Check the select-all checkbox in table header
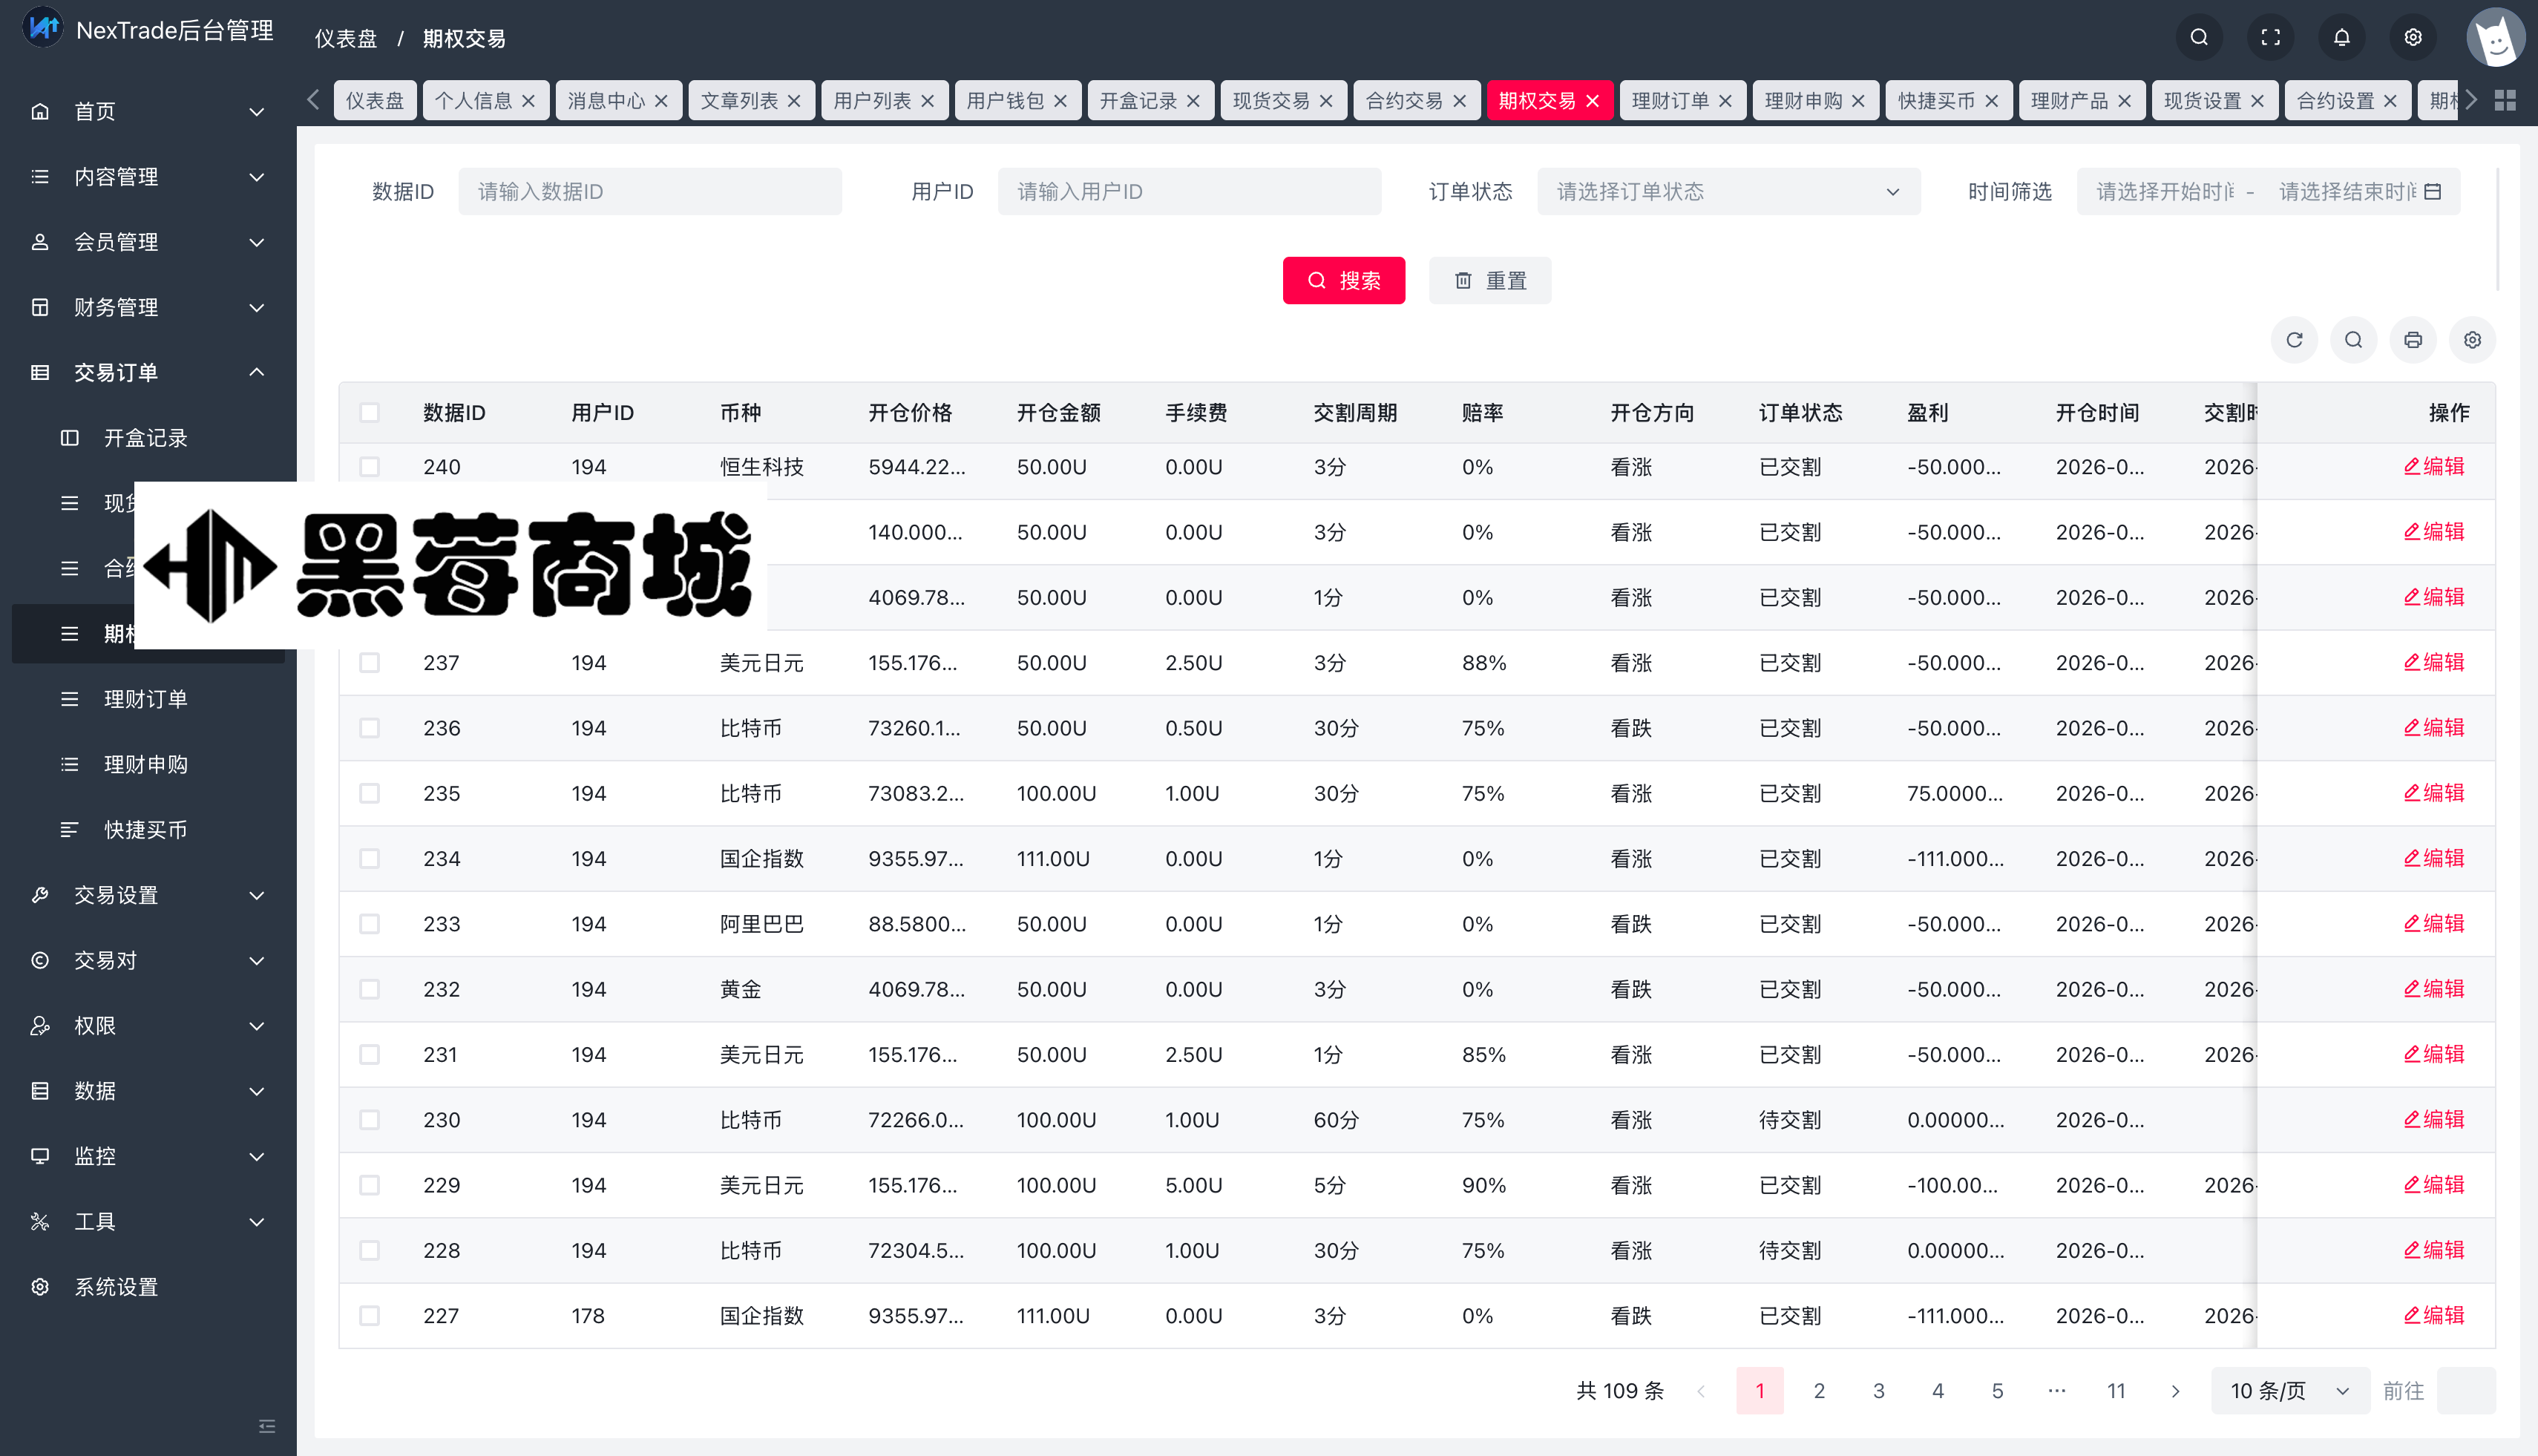The height and width of the screenshot is (1456, 2538). pos(370,412)
